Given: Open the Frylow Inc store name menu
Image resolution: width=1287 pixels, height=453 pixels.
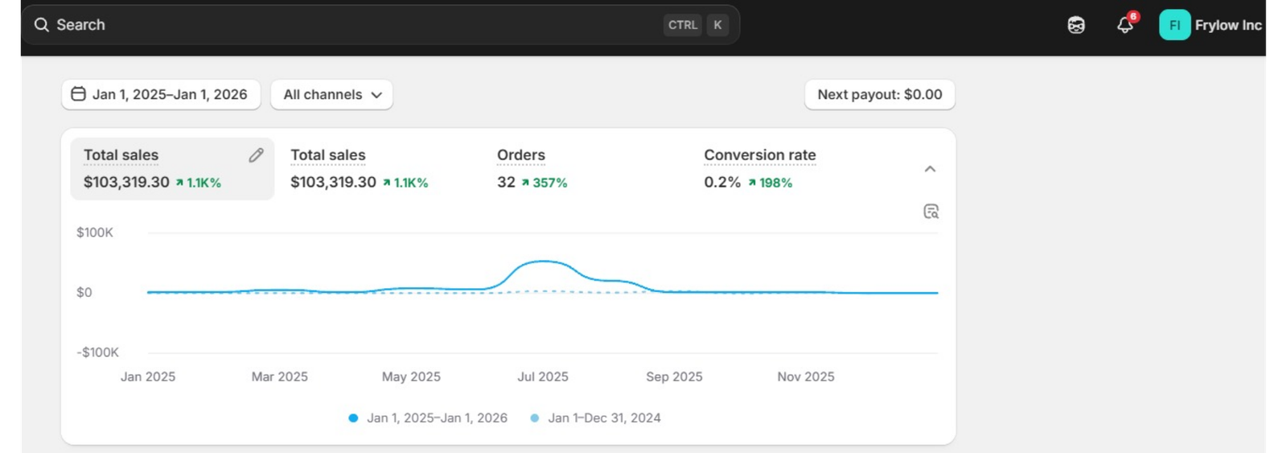Looking at the screenshot, I should coord(1227,25).
